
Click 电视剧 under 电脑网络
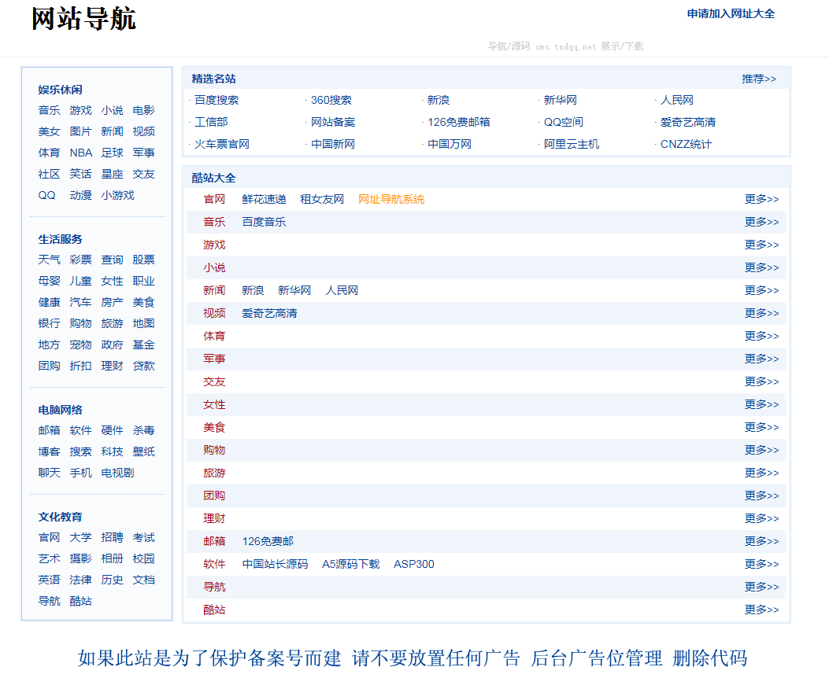click(x=117, y=473)
